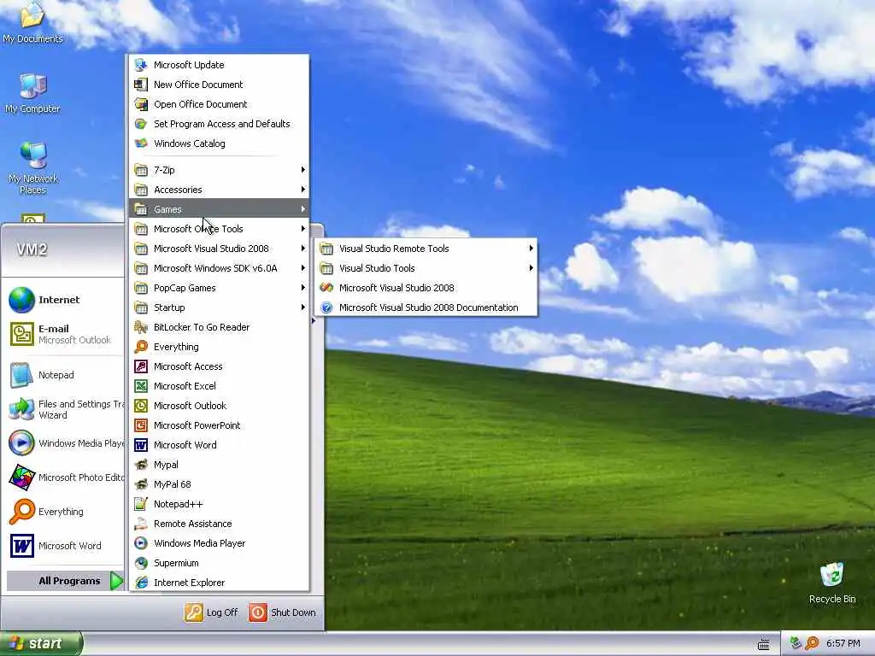Open the Recycle Bin on desktop
This screenshot has width=875, height=656.
[x=832, y=583]
